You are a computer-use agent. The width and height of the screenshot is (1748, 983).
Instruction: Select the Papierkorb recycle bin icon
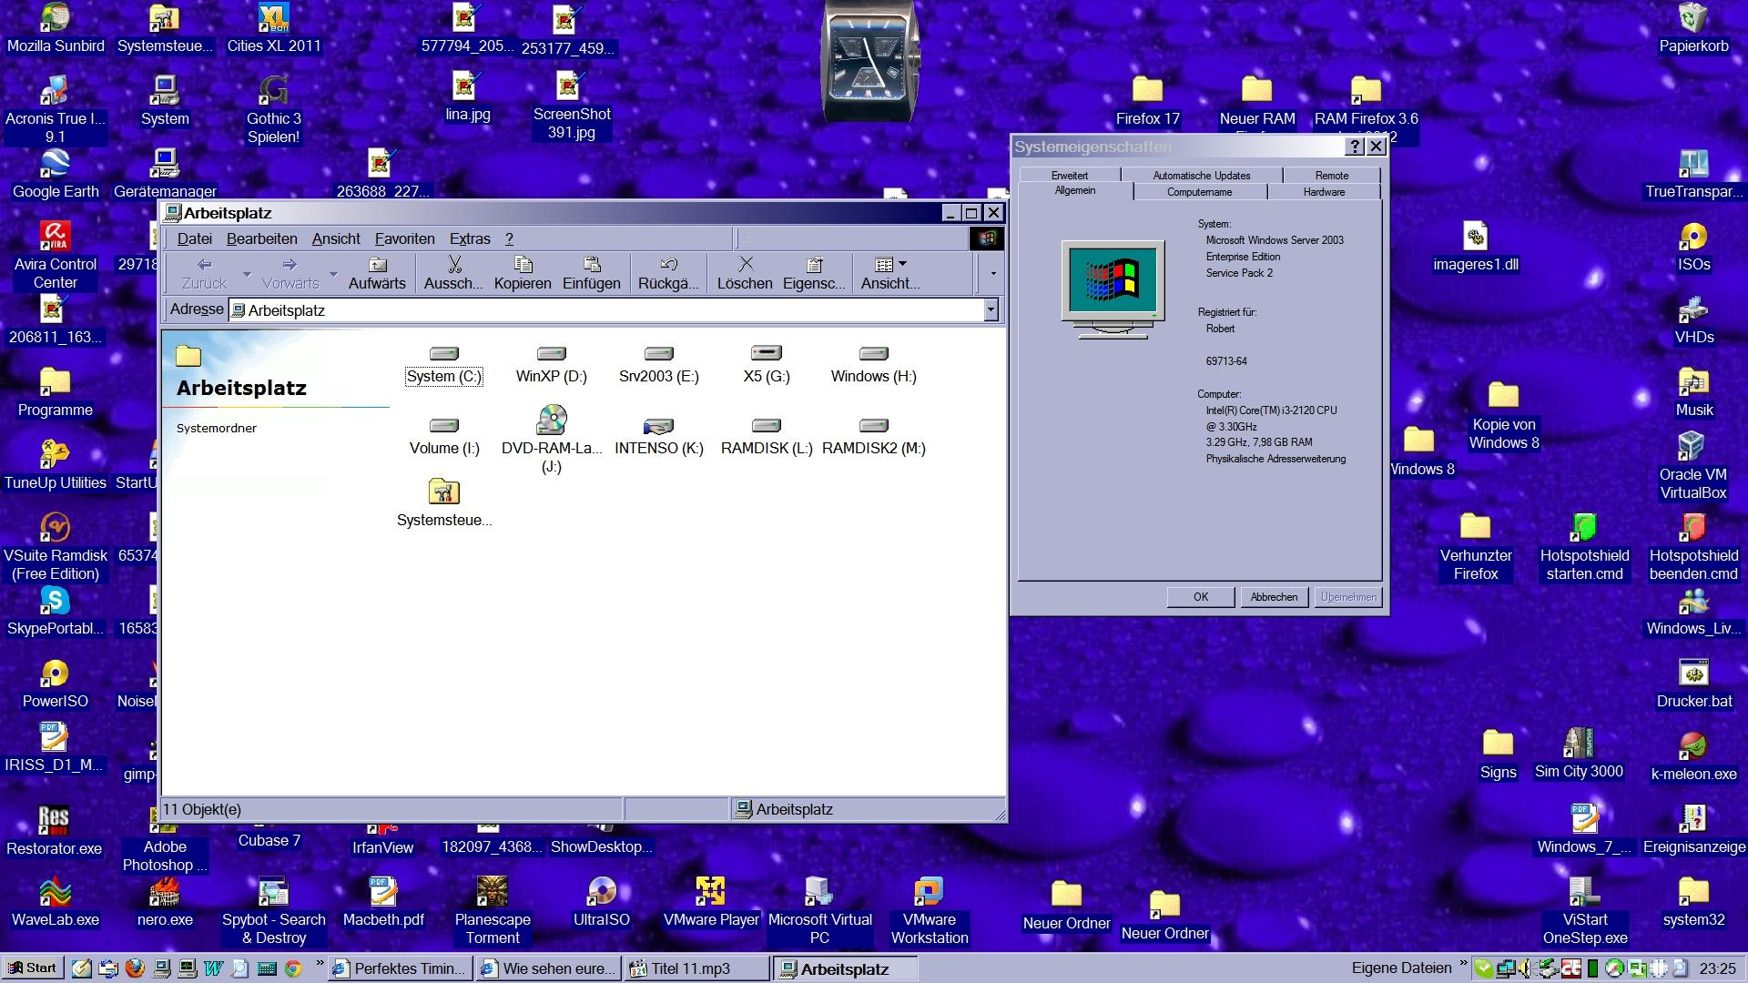click(x=1692, y=18)
